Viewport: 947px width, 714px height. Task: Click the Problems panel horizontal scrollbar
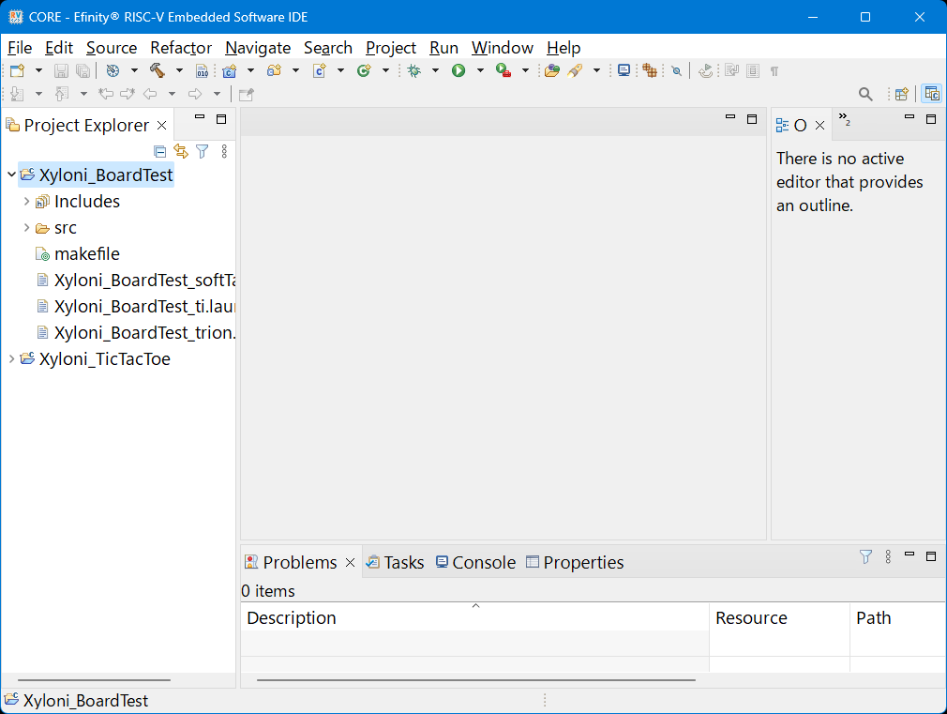click(x=475, y=679)
